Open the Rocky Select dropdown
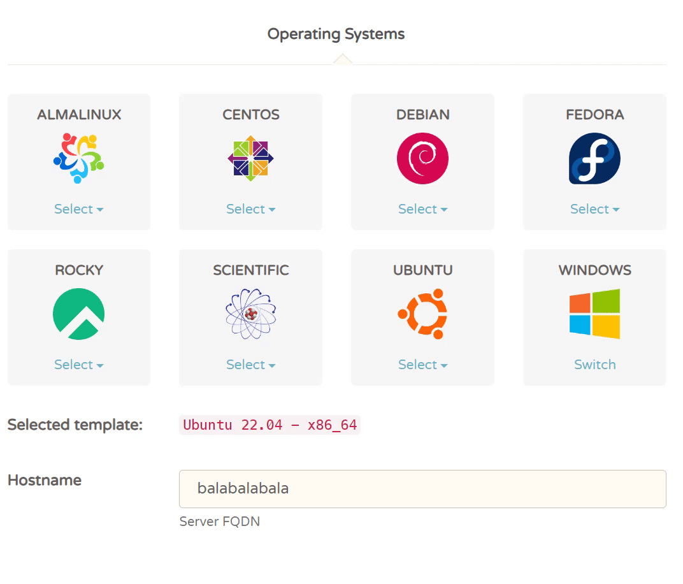 click(x=78, y=365)
